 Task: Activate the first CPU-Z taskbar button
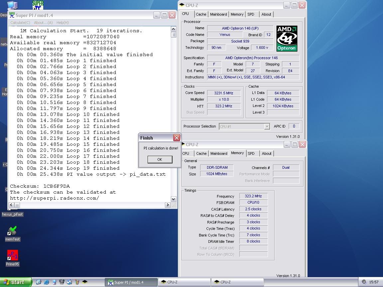click(x=184, y=282)
